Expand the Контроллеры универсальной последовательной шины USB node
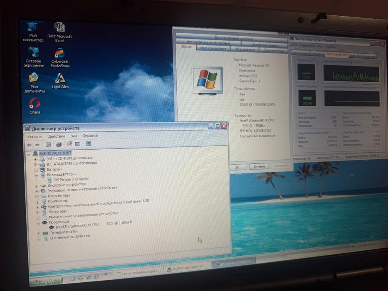Screen dimensions: 388x291 (x=37, y=207)
